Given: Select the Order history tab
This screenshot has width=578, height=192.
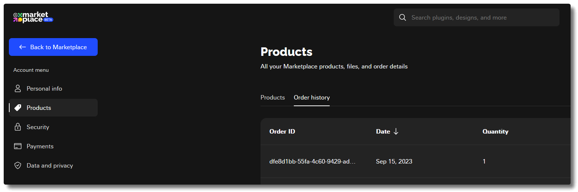Looking at the screenshot, I should coord(312,97).
